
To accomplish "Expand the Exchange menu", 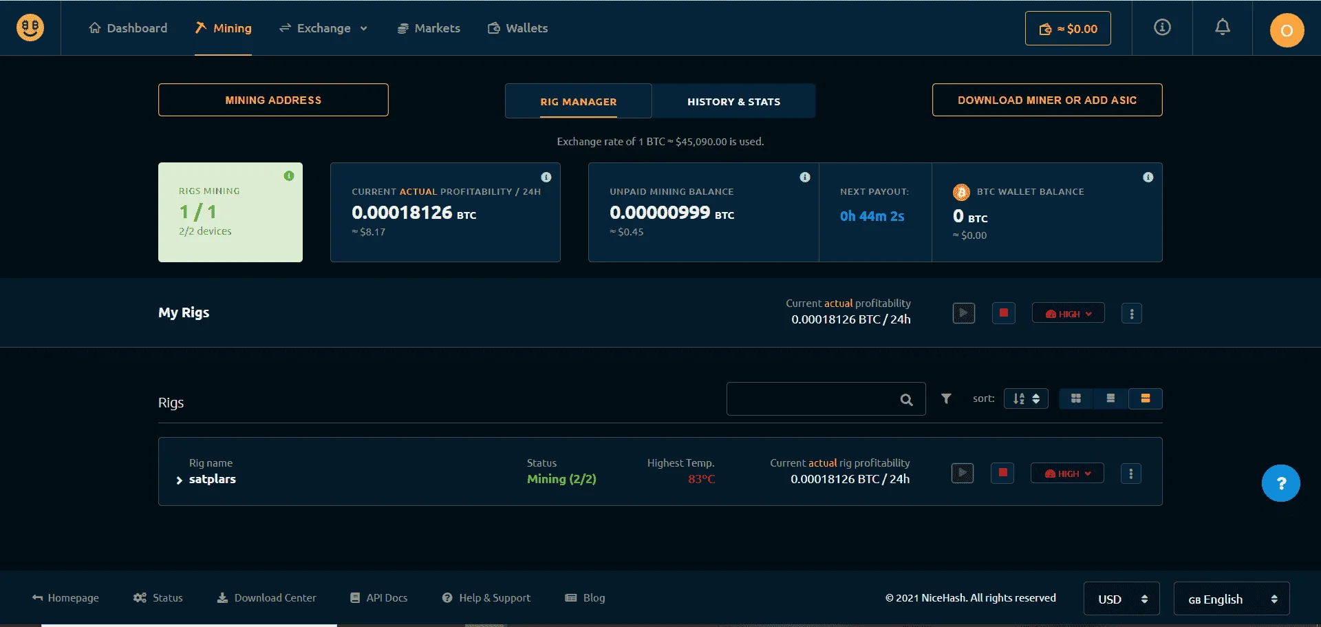I will click(x=323, y=28).
